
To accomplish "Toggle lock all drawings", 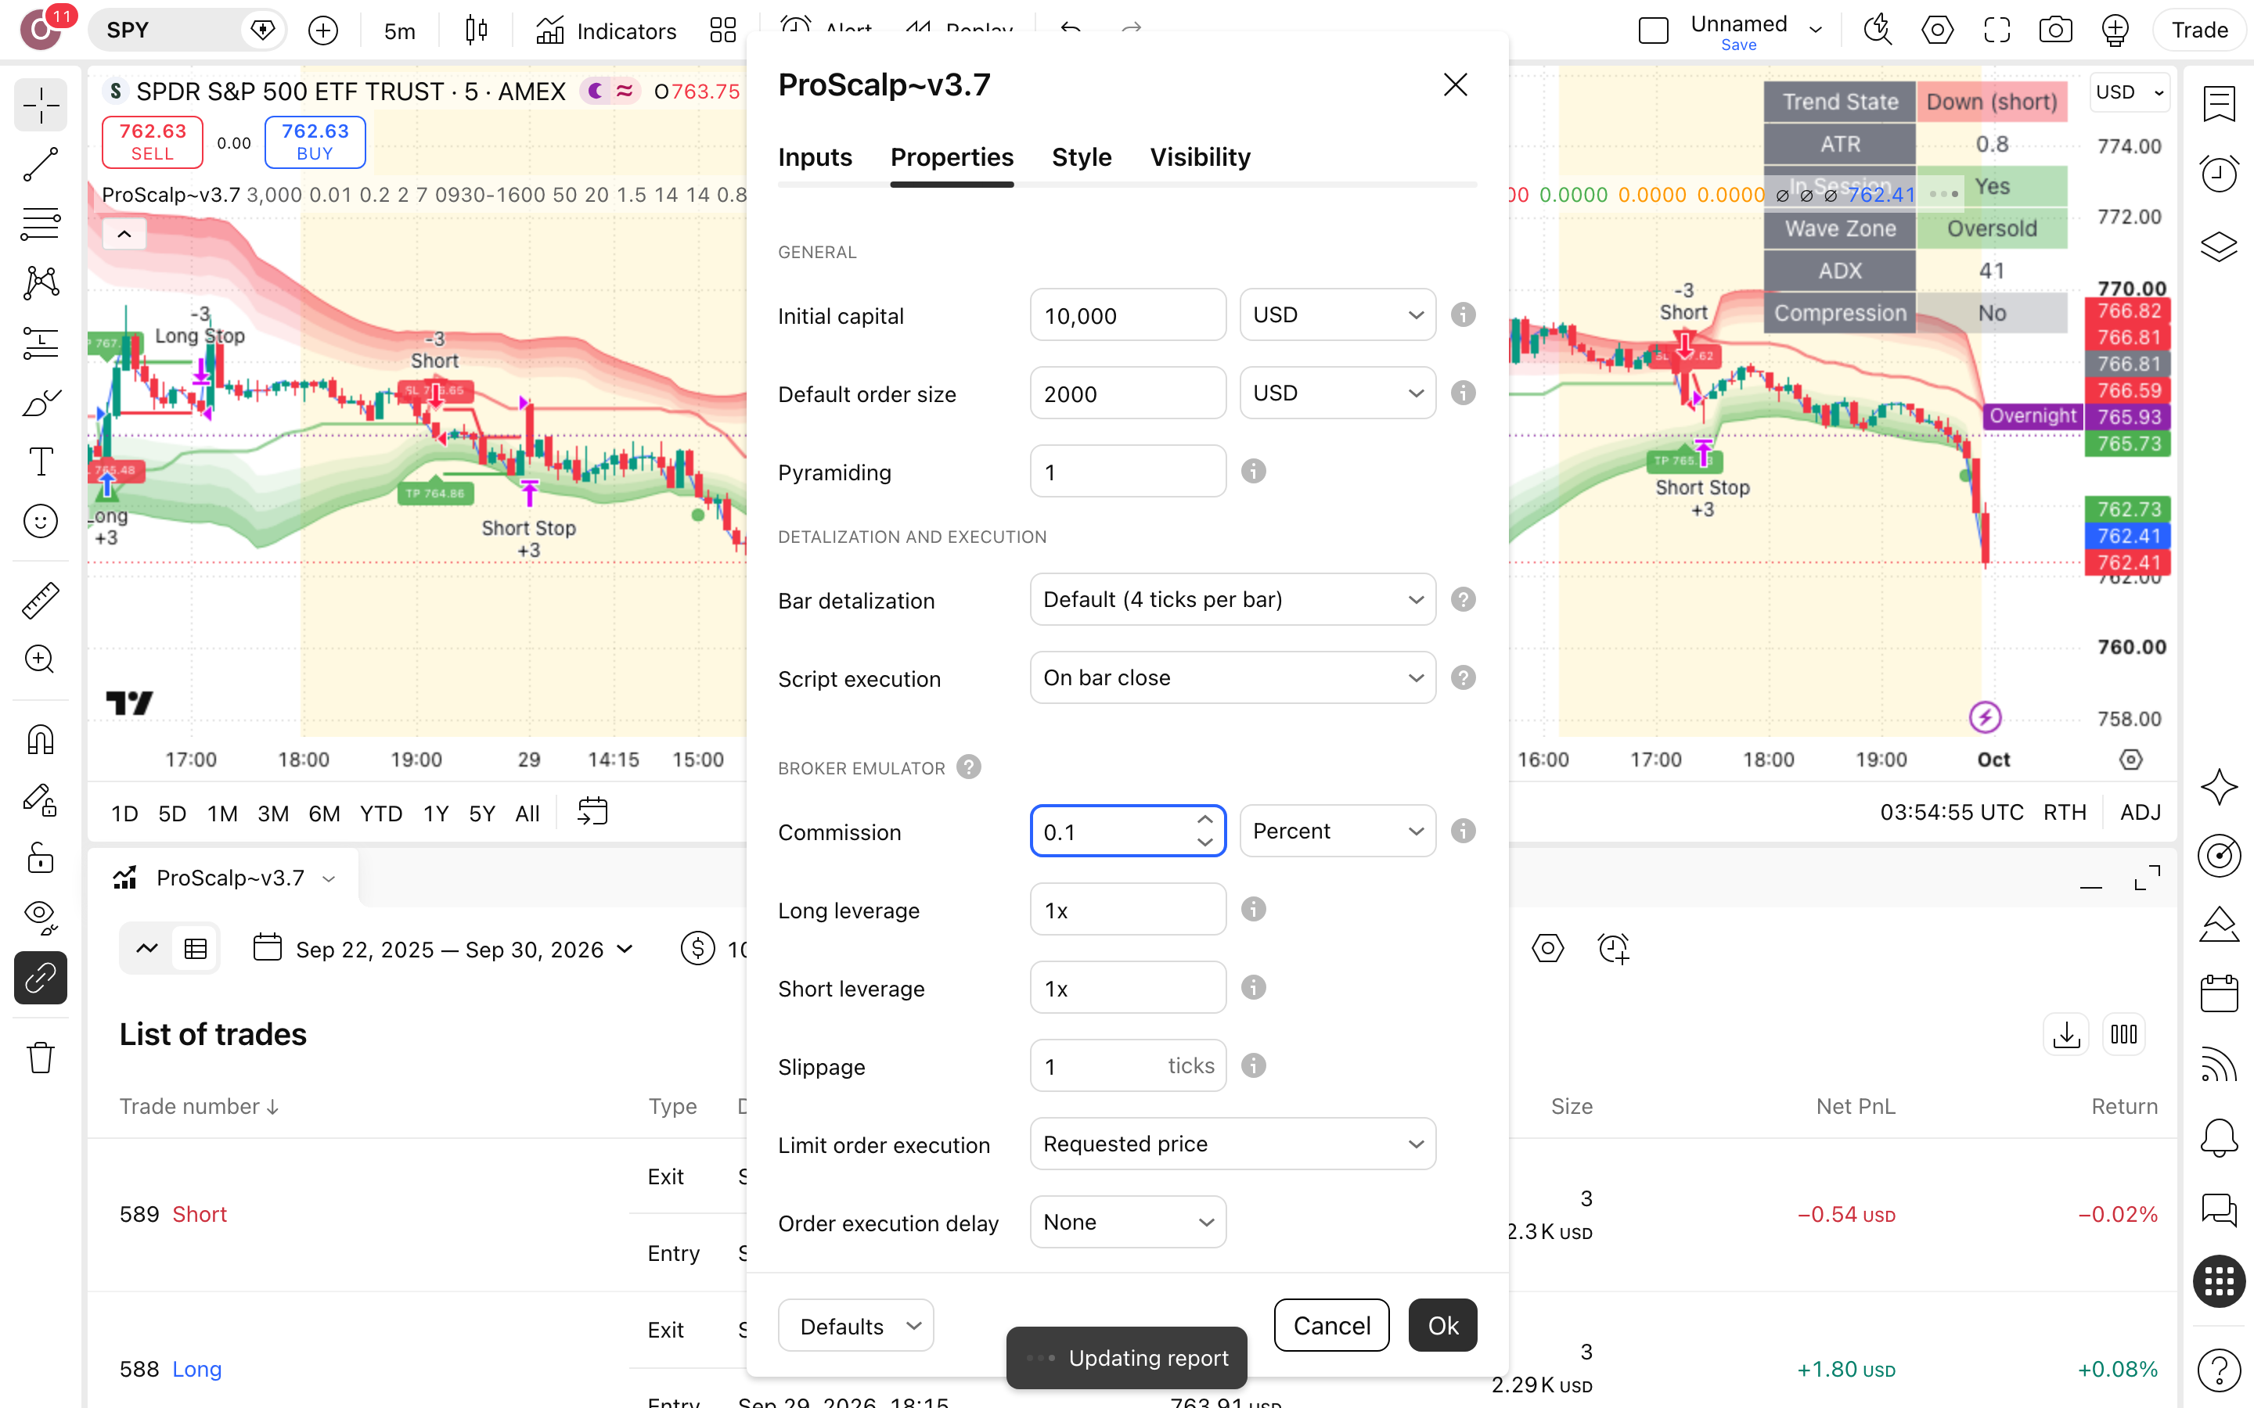I will 40,857.
